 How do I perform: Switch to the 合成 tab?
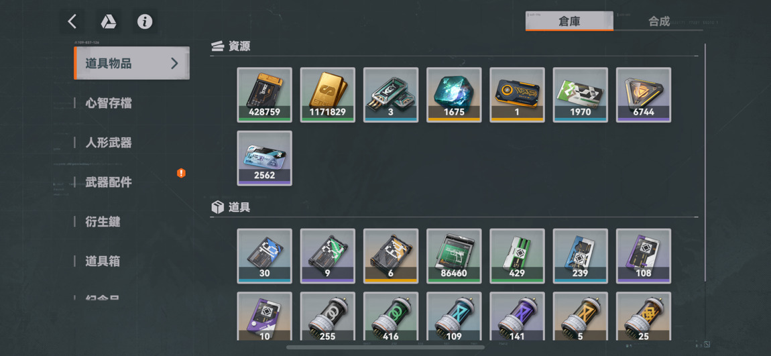click(x=659, y=21)
